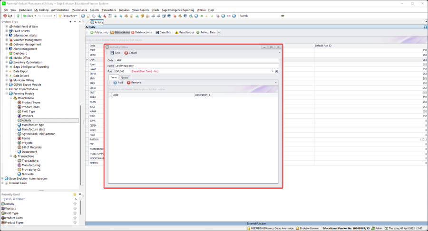Toggle favourite star for Workers in Recently Used
This screenshot has width=428, height=231.
point(75,208)
